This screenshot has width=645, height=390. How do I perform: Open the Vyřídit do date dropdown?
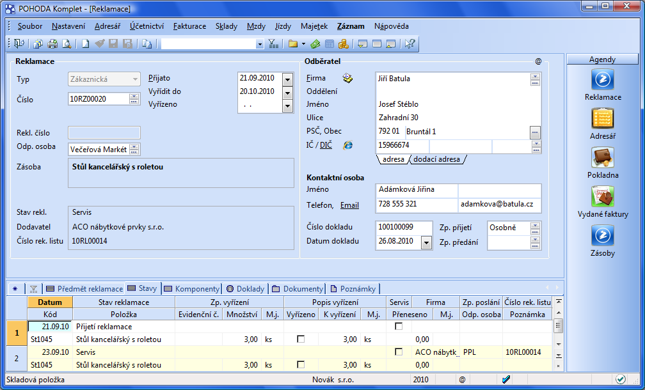[288, 93]
